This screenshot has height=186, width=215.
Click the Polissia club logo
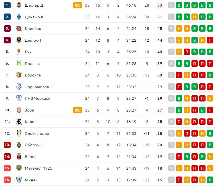coord(19,64)
